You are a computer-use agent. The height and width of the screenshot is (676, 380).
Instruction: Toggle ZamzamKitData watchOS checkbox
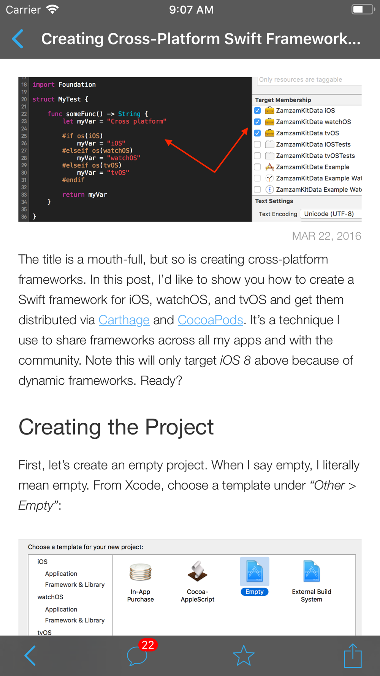(x=258, y=122)
